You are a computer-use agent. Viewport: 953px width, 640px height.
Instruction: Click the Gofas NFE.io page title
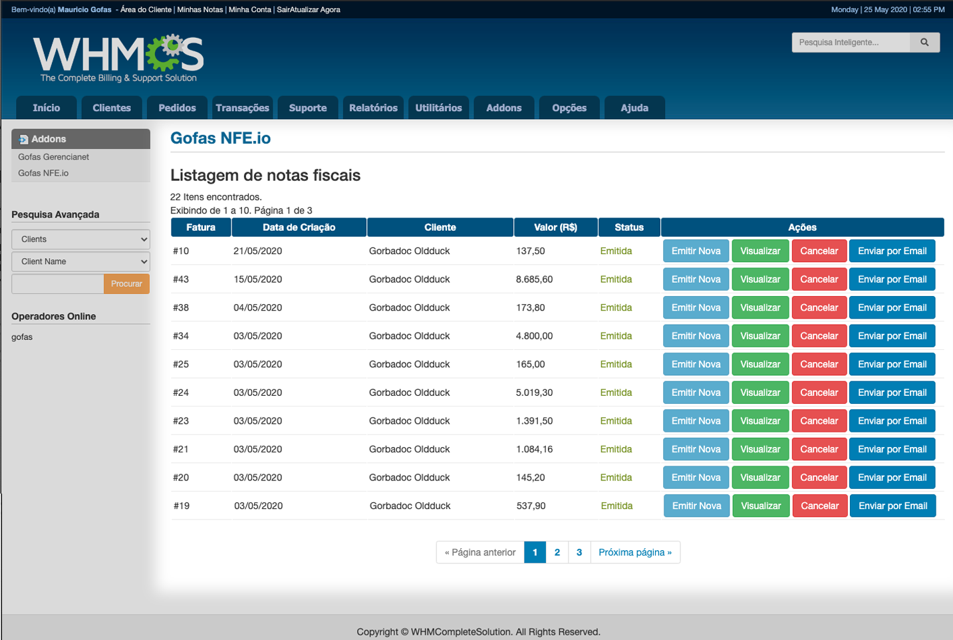pyautogui.click(x=220, y=138)
